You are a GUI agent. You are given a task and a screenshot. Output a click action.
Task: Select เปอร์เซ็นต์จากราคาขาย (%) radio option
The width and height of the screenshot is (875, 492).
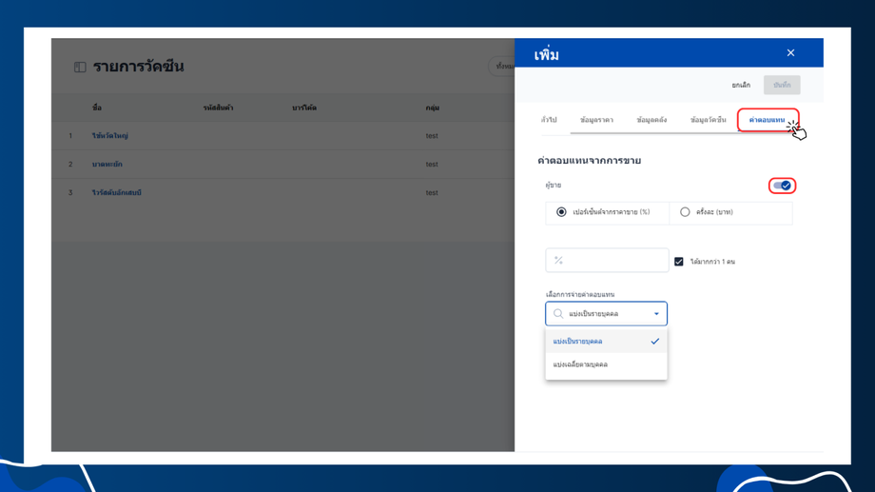point(561,211)
